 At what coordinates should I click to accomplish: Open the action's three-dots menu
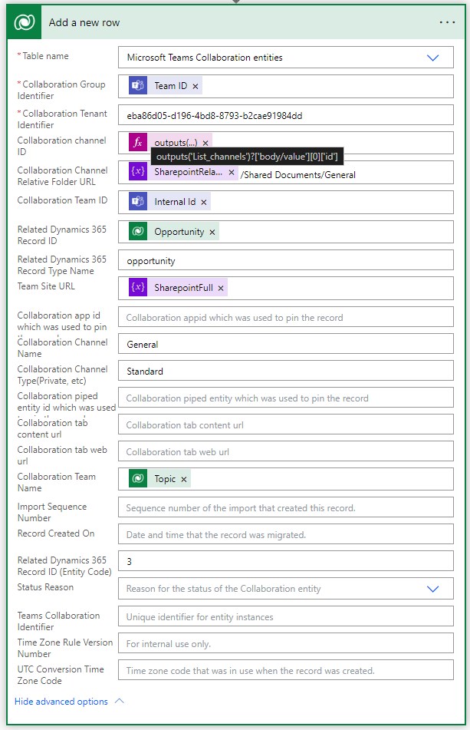[x=447, y=22]
